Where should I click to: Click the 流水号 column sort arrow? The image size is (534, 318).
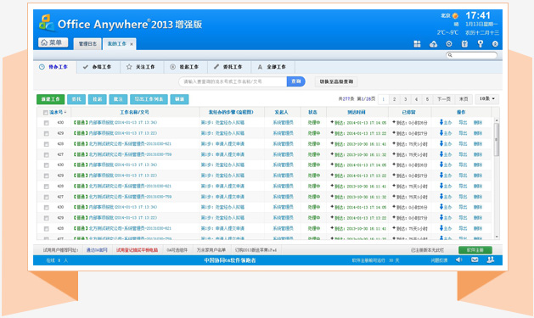pyautogui.click(x=65, y=112)
